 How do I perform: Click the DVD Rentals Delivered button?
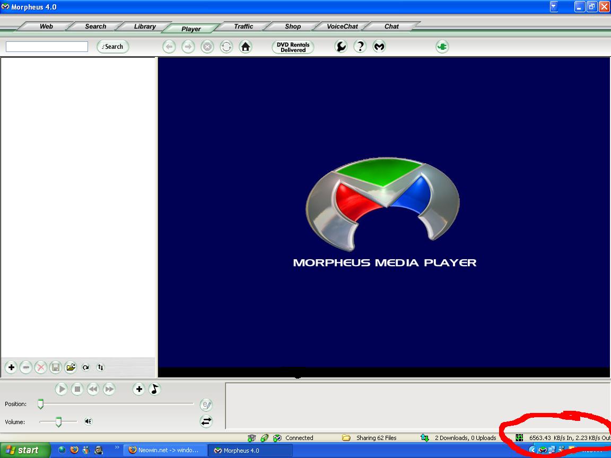[x=292, y=47]
